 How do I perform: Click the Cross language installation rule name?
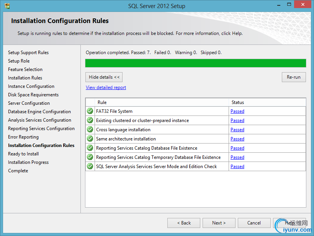pos(123,130)
